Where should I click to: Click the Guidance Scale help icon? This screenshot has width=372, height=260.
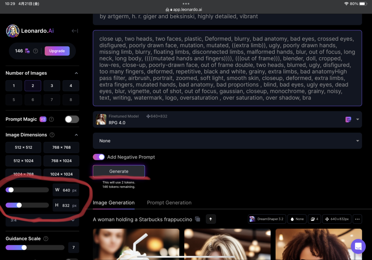46,239
